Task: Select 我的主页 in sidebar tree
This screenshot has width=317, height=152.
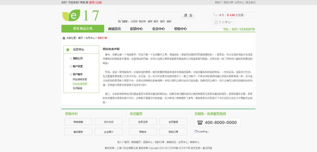Action: point(78,59)
